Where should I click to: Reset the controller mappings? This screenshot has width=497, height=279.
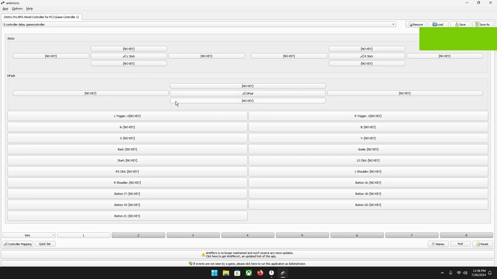tap(482, 244)
